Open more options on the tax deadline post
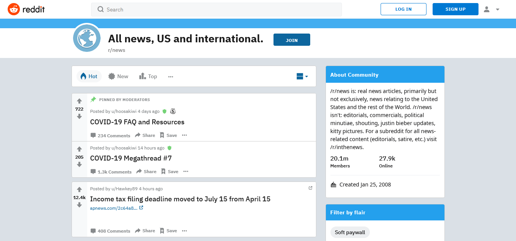Image resolution: width=516 pixels, height=241 pixels. [184, 231]
